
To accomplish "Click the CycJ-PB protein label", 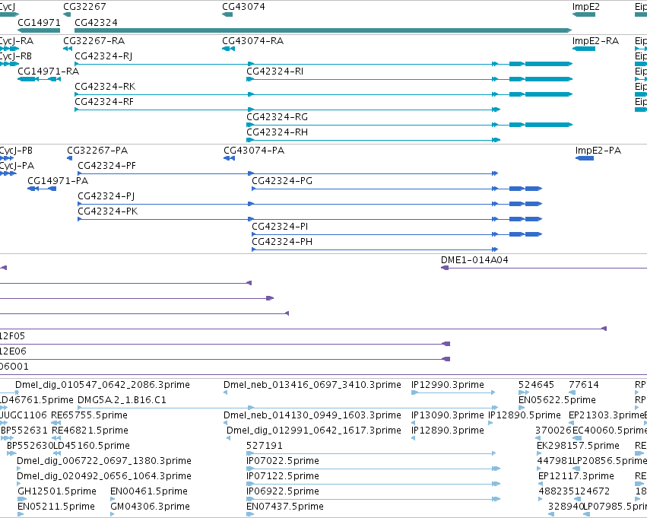I will point(16,151).
